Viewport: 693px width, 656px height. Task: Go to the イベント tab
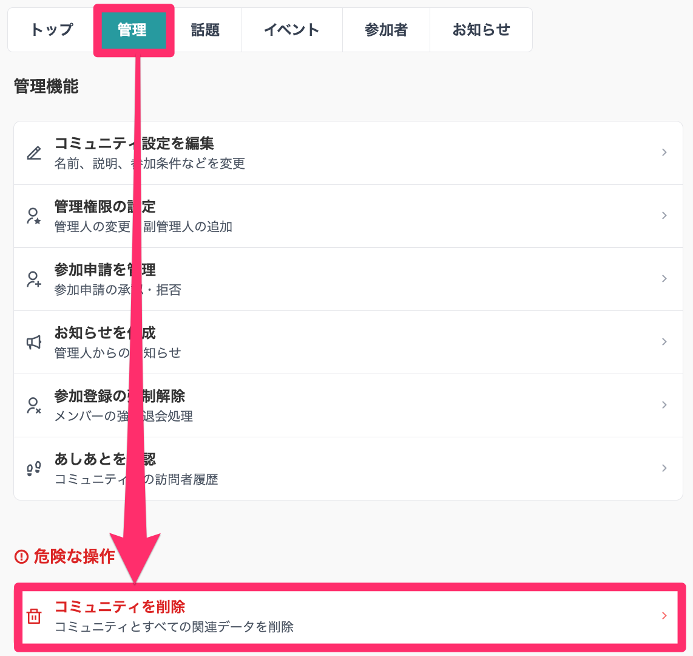pos(292,30)
